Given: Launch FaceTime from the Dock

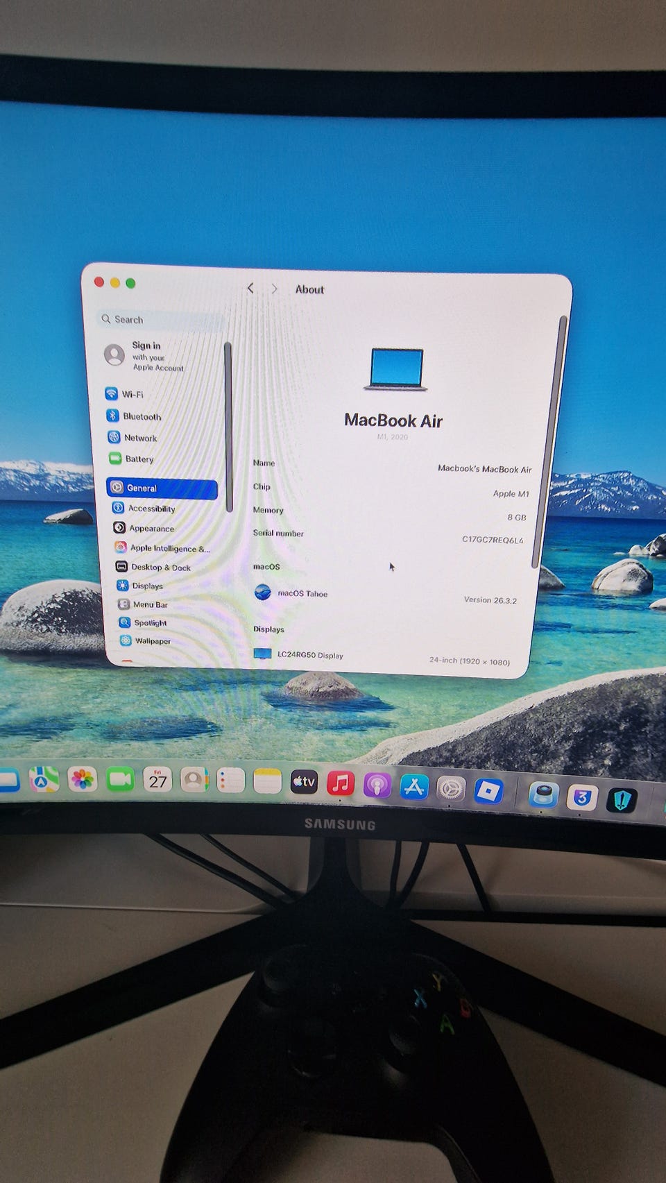Looking at the screenshot, I should [x=119, y=780].
